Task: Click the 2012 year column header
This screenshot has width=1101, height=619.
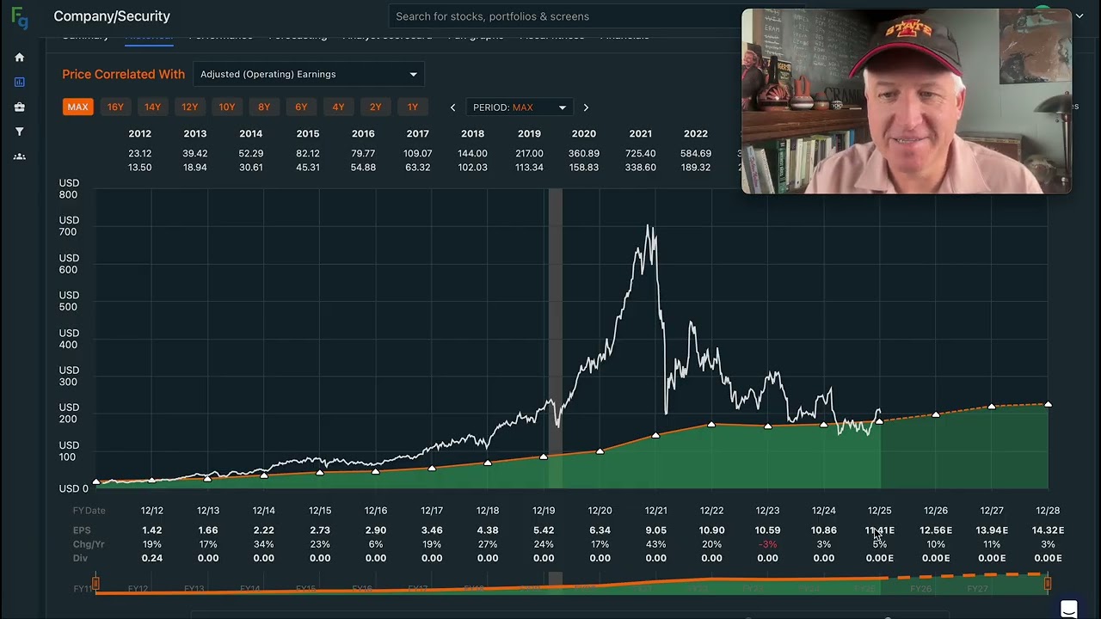Action: [139, 133]
